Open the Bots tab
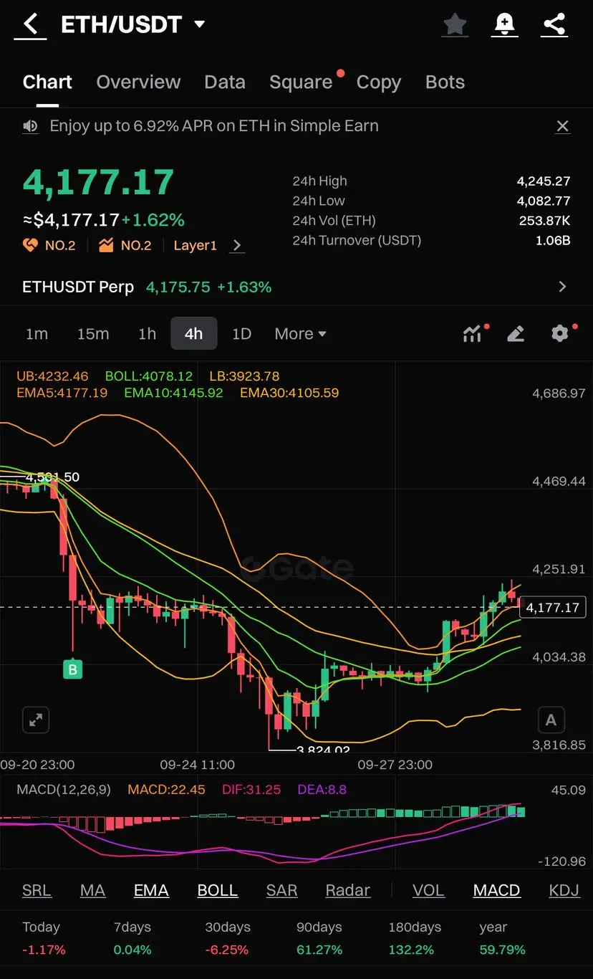Screen dimensions: 593x979 (445, 82)
